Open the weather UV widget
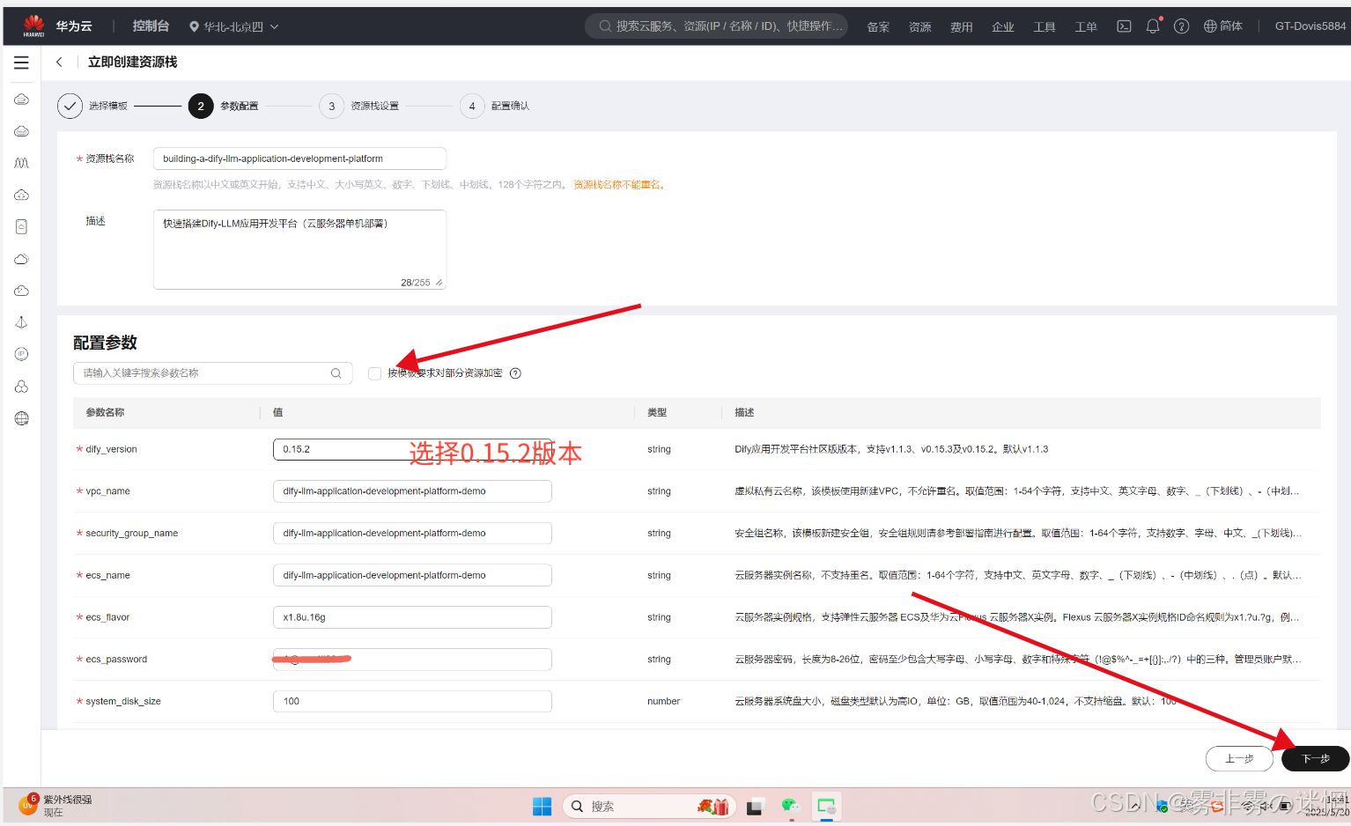The height and width of the screenshot is (826, 1351). coord(55,805)
